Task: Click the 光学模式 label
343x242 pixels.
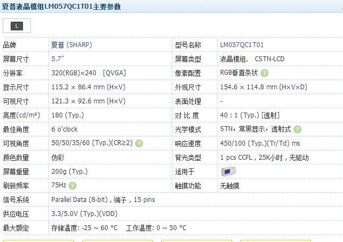Action: click(188, 129)
